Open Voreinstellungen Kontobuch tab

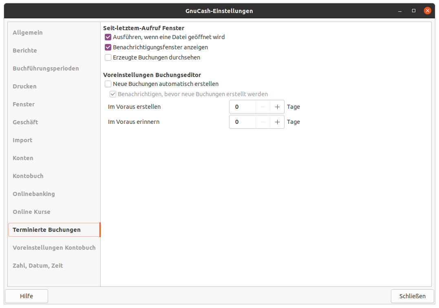coord(54,248)
